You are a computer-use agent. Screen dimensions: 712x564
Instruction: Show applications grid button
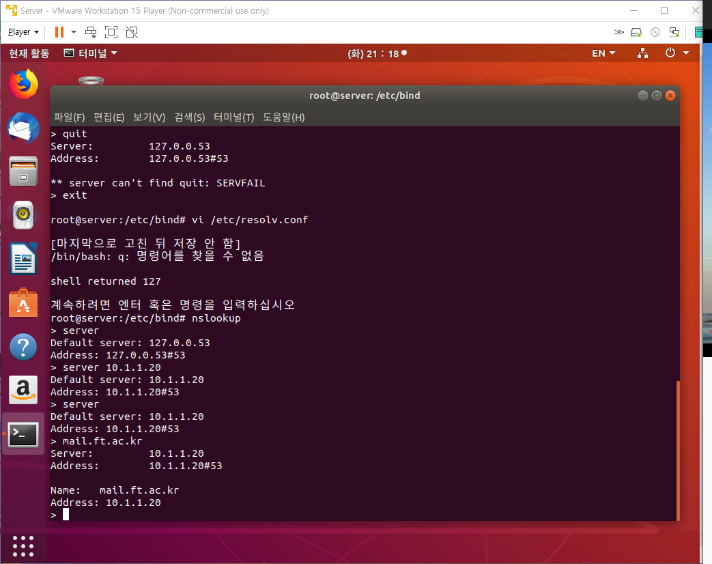point(23,546)
